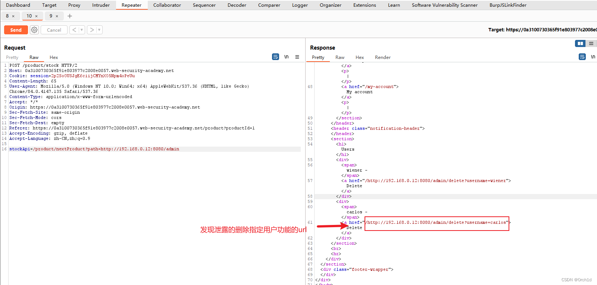Select the stacked layout icon
Viewport: 597px width, 285px height.
(x=591, y=44)
